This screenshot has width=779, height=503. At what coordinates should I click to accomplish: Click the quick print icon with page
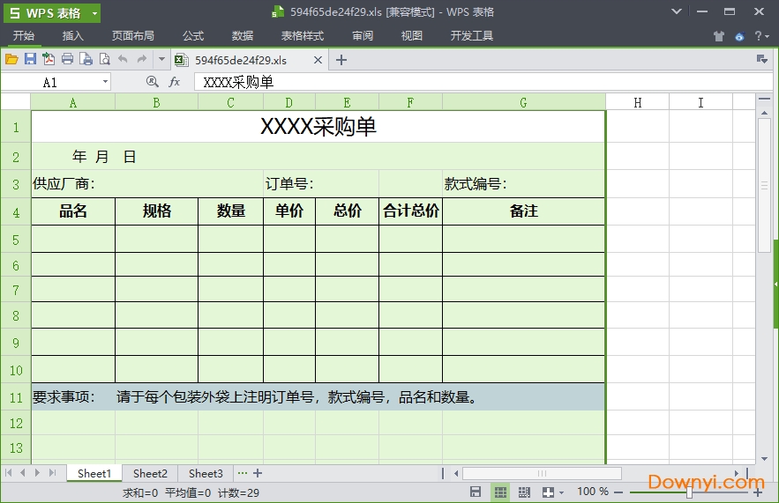(86, 60)
